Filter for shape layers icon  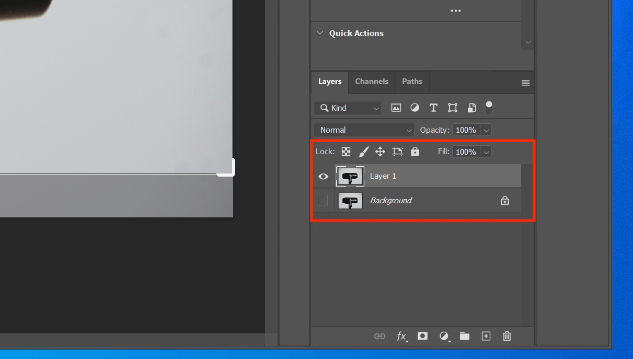click(x=453, y=108)
